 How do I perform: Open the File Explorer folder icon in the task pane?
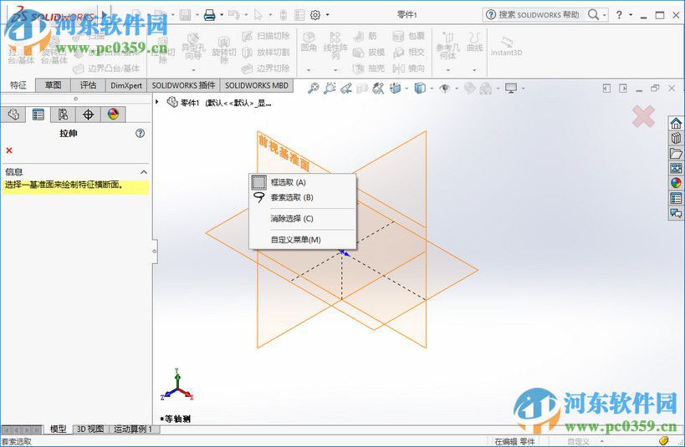[677, 153]
